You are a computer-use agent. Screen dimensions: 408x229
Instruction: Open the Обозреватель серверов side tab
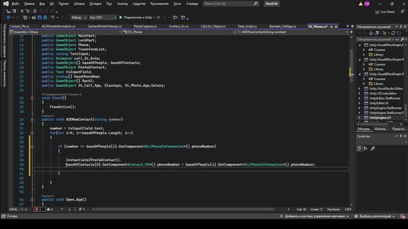point(4,40)
